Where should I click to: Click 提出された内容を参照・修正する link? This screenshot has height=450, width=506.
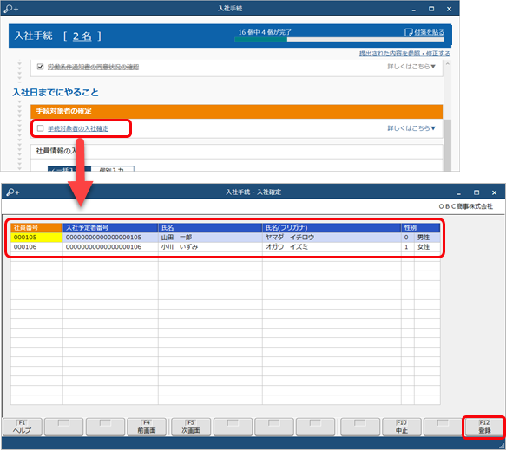click(x=404, y=54)
